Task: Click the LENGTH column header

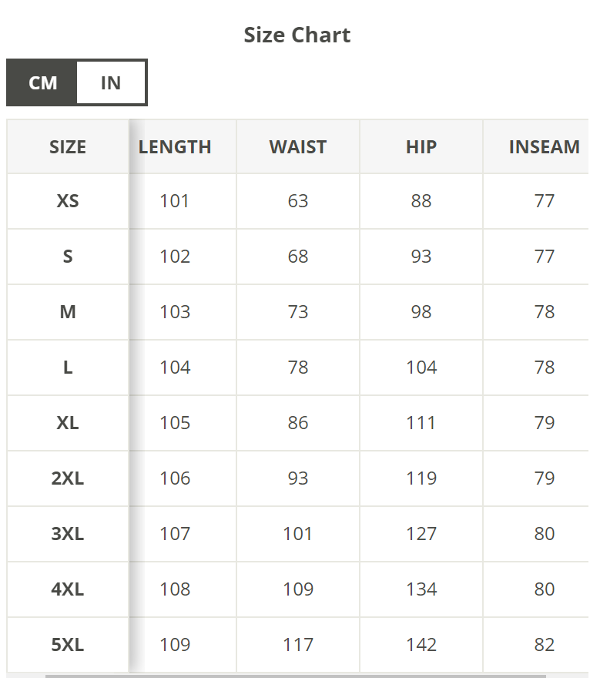Action: coord(175,147)
